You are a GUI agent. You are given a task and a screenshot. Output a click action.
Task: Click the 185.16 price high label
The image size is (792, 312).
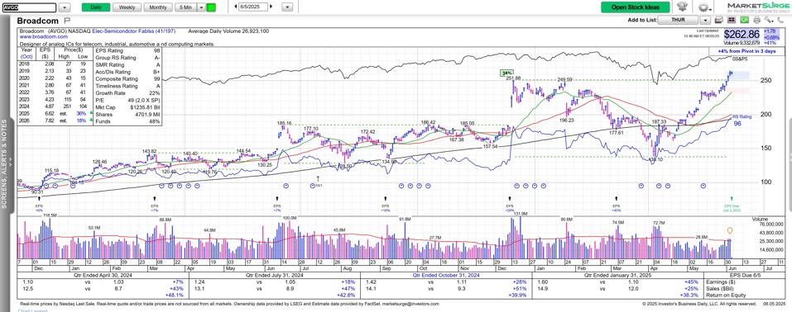coord(285,123)
